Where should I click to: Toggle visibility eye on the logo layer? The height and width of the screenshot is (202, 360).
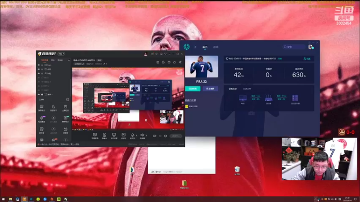(x=39, y=65)
